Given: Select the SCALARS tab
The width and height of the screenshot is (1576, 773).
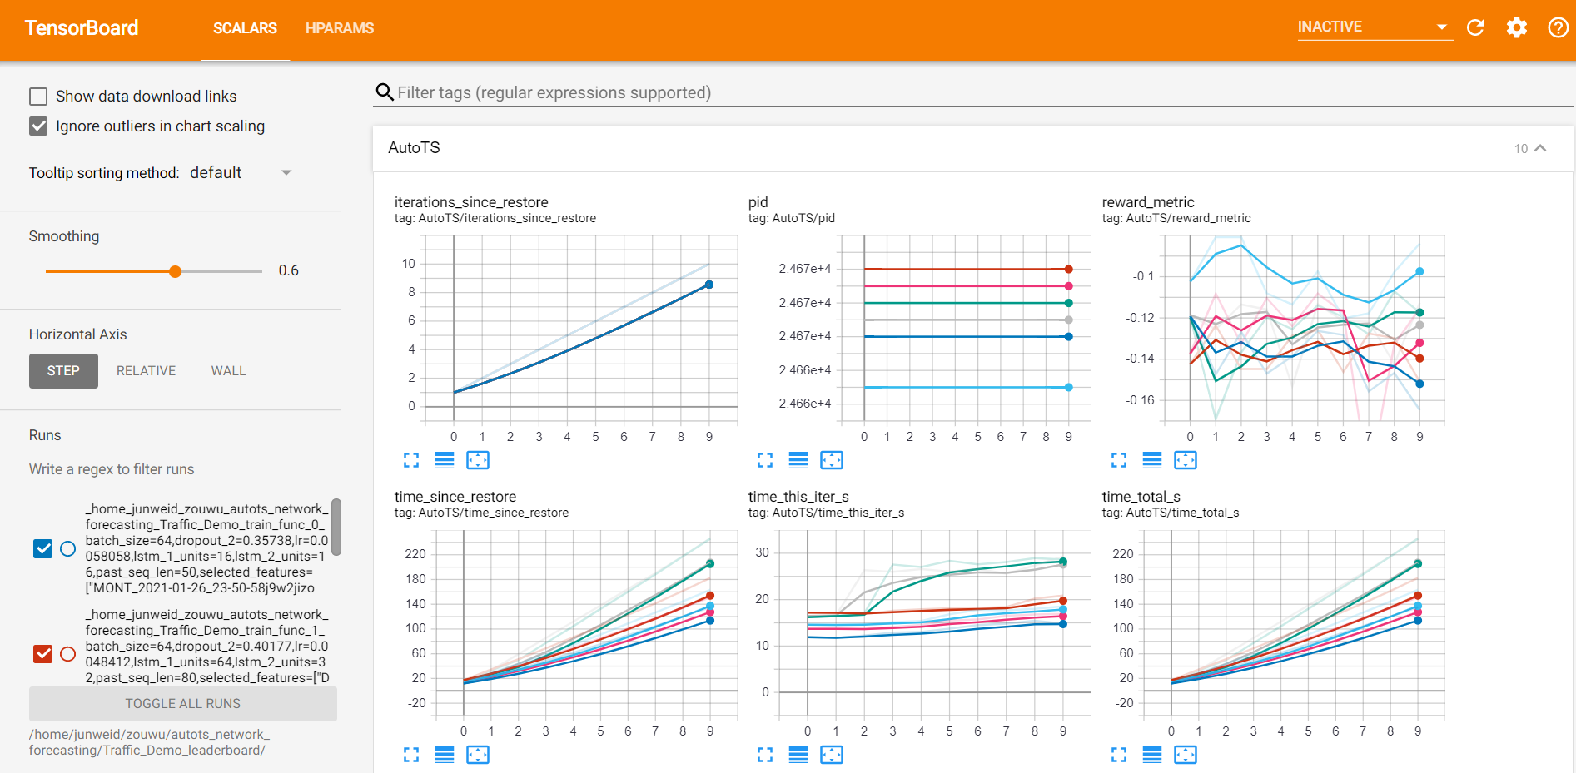Looking at the screenshot, I should tap(245, 28).
